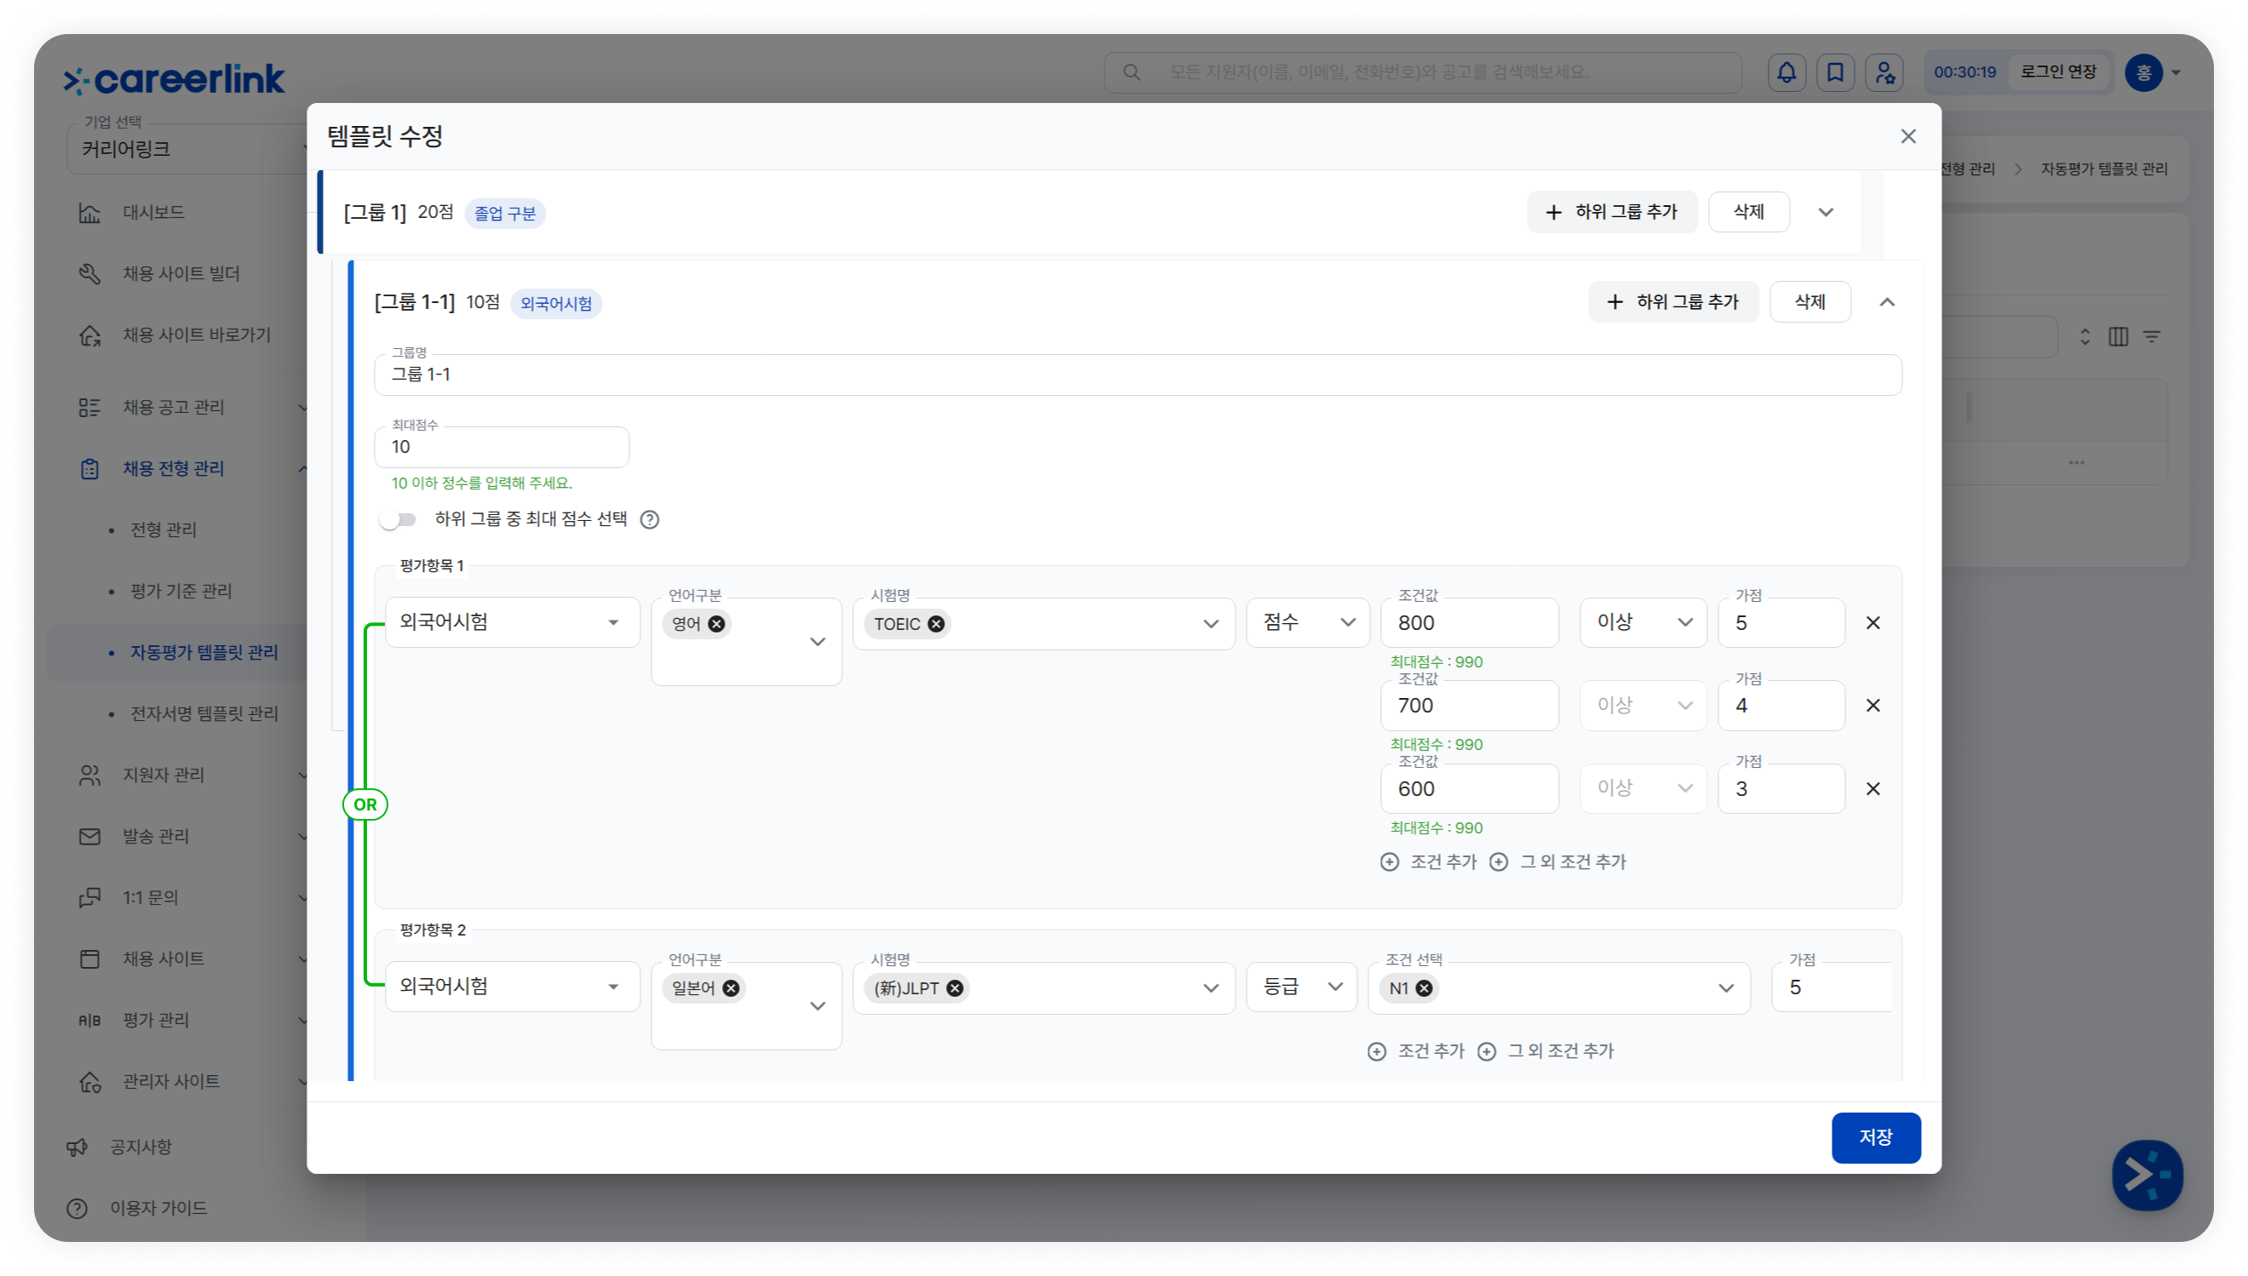Open 시험명 dropdown with (新)JLPT
The width and height of the screenshot is (2248, 1276).
[1044, 988]
